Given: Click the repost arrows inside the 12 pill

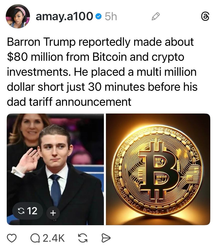Looking at the screenshot, I should (21, 211).
